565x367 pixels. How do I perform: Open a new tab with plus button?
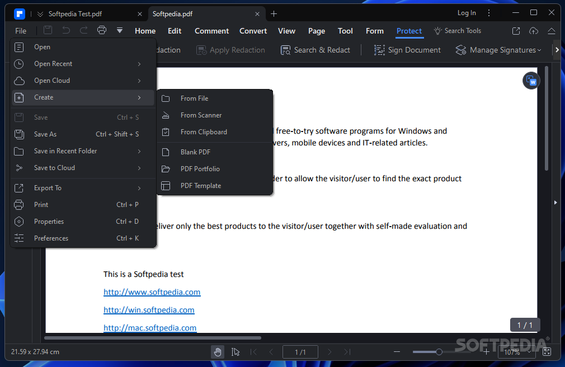[274, 13]
